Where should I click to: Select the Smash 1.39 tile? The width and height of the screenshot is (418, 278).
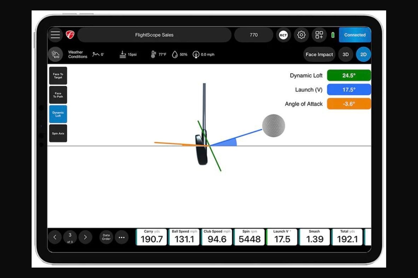[x=315, y=237]
